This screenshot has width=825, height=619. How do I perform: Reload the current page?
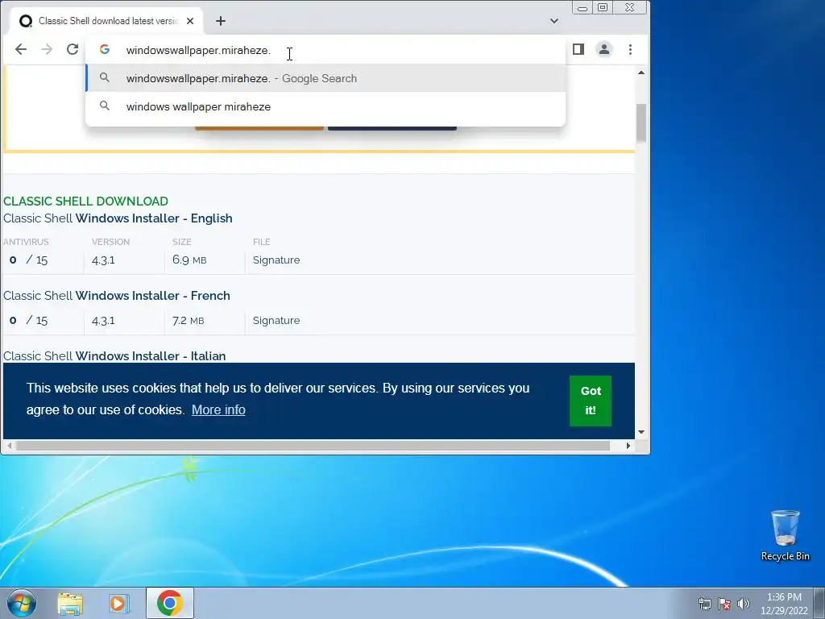(x=73, y=49)
